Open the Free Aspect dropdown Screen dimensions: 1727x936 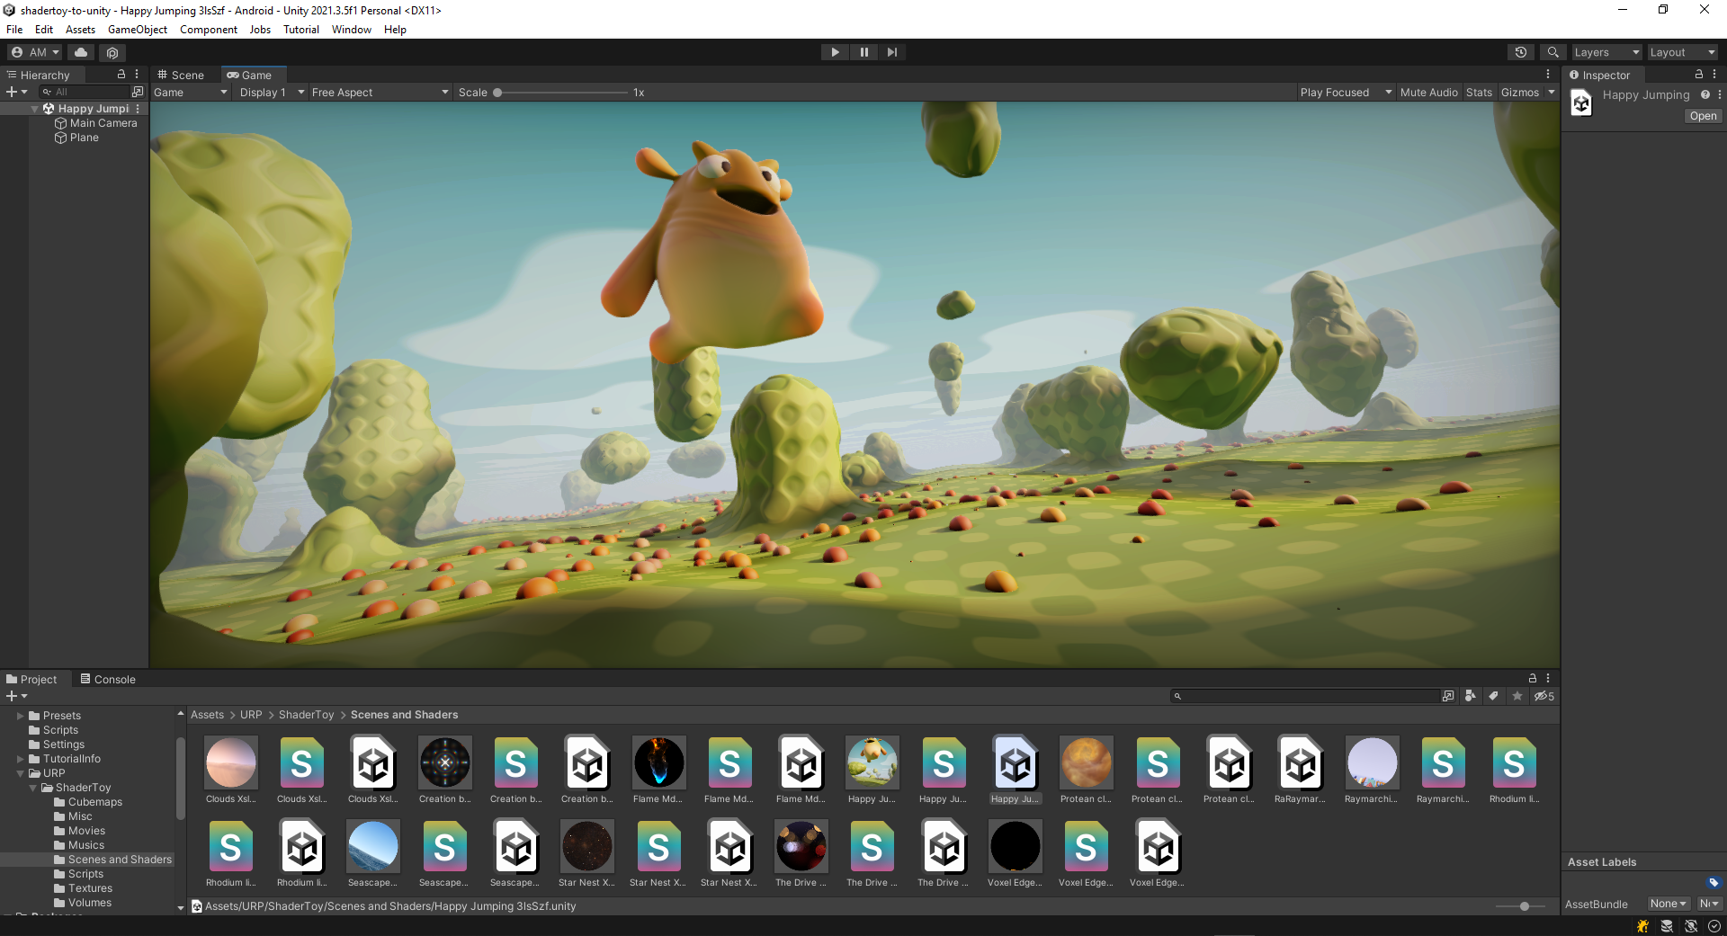(x=380, y=93)
